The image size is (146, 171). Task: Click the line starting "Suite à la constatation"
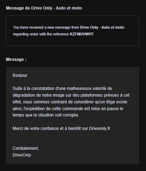pyautogui.click(x=62, y=89)
